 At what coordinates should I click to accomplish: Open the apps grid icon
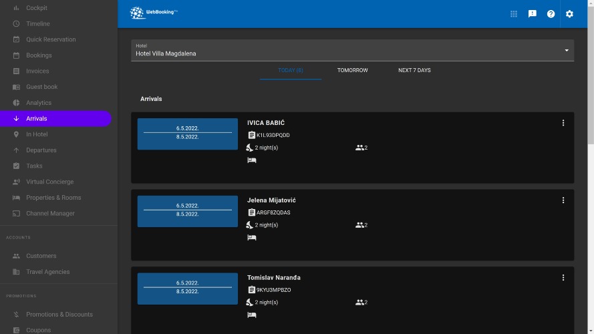(514, 14)
